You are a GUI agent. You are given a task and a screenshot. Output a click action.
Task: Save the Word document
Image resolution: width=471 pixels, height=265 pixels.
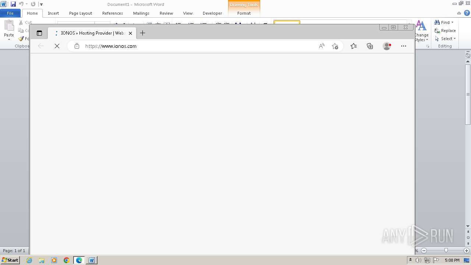tap(13, 4)
